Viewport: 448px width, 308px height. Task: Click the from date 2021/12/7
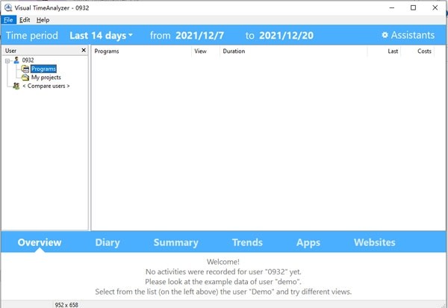pos(199,36)
